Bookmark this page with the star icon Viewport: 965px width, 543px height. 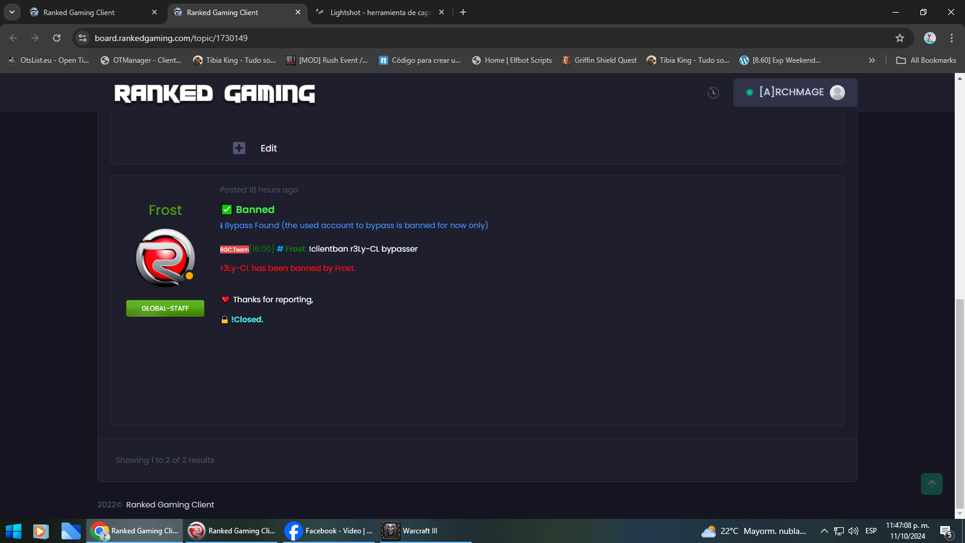(900, 38)
